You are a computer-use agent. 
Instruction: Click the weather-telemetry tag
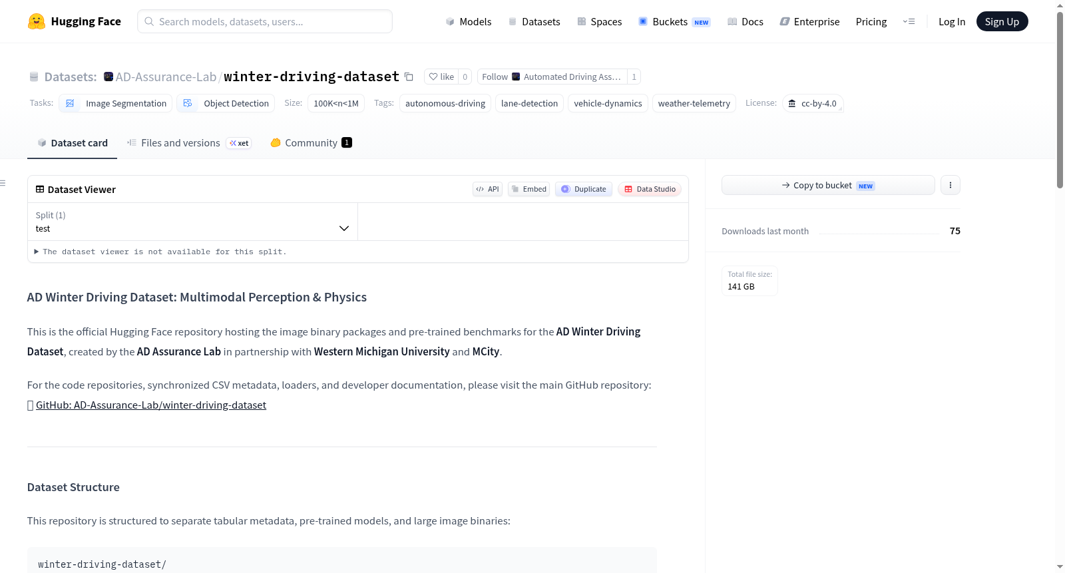click(x=694, y=103)
